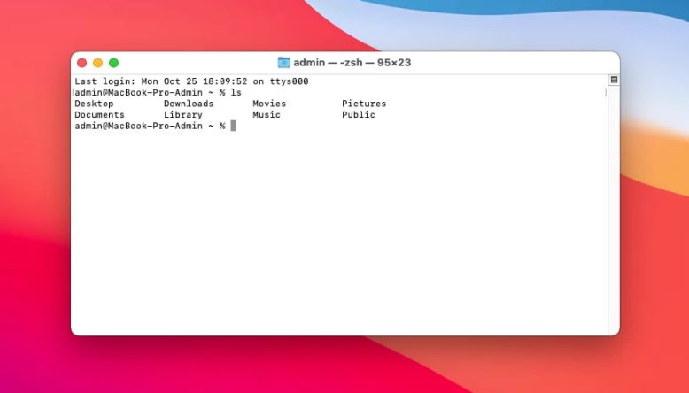Click the "Desktop" entry in ls output

tap(94, 104)
